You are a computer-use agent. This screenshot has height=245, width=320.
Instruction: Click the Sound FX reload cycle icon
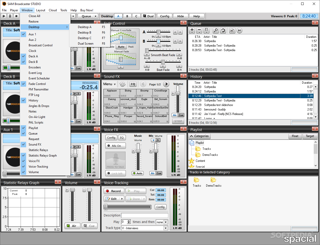tap(122, 84)
